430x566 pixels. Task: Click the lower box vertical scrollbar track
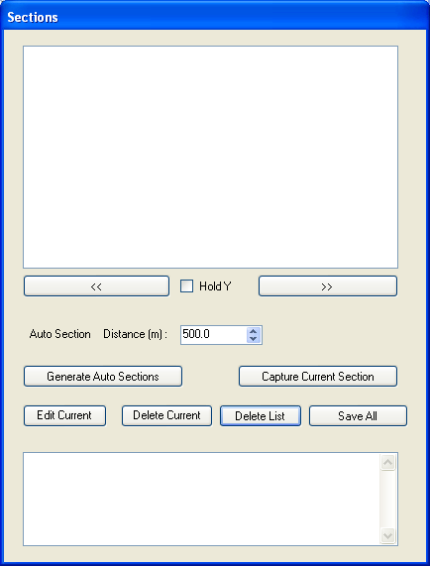[388, 499]
